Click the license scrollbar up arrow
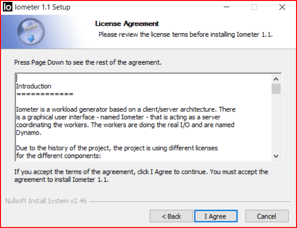The width and height of the screenshot is (297, 228). coord(276,78)
